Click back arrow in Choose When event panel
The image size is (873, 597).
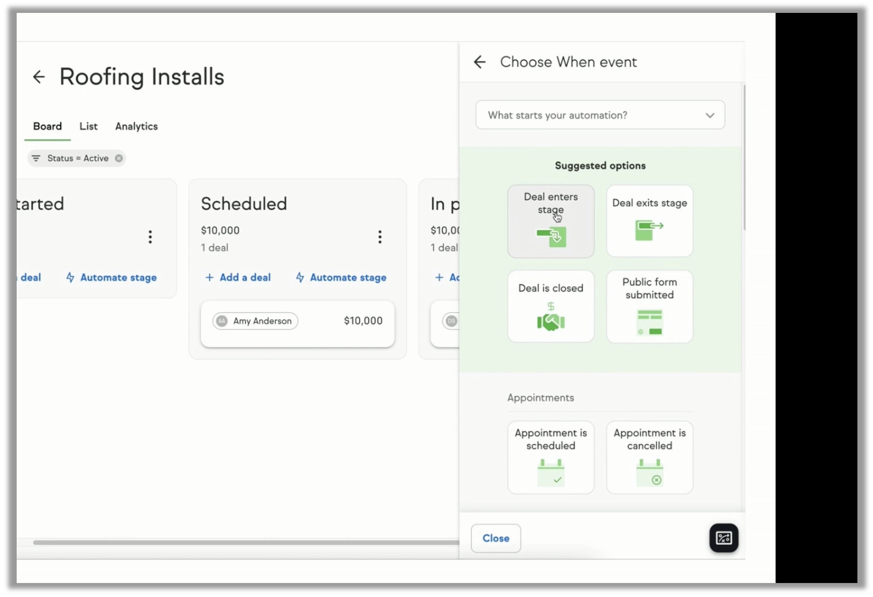[480, 62]
